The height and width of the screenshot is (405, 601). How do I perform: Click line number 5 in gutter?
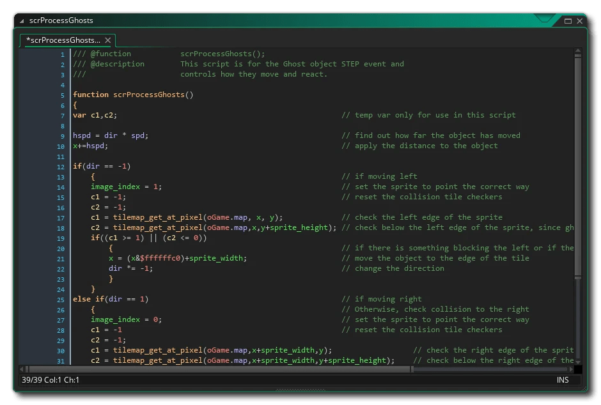[x=63, y=95]
